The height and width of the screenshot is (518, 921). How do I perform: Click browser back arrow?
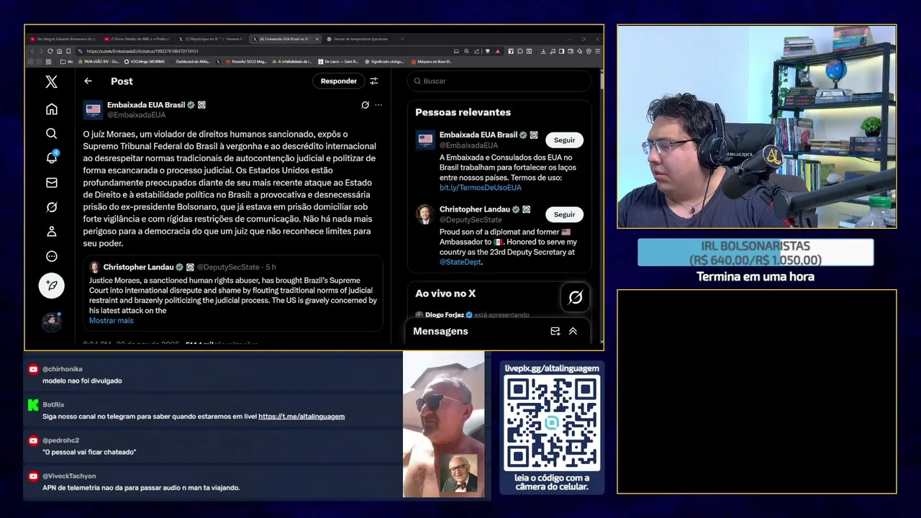click(x=32, y=51)
